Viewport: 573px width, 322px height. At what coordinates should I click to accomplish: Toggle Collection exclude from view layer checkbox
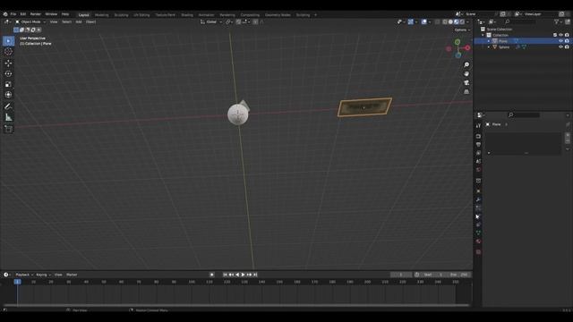(x=555, y=35)
